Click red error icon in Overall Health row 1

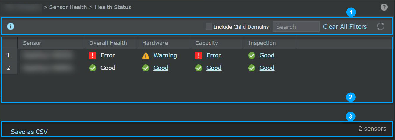coord(93,55)
